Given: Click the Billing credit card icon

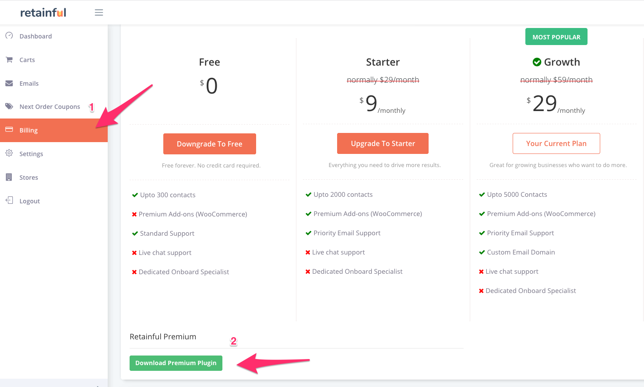Looking at the screenshot, I should point(9,130).
